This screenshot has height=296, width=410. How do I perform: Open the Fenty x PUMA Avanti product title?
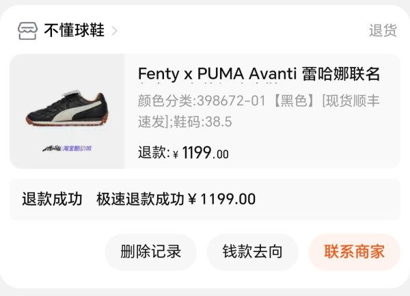click(x=259, y=73)
